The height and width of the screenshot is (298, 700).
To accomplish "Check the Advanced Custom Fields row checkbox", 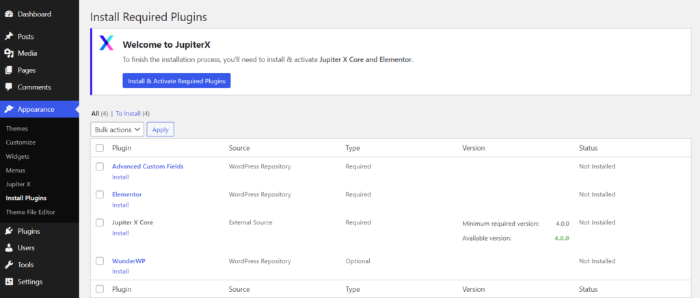I will [x=100, y=166].
